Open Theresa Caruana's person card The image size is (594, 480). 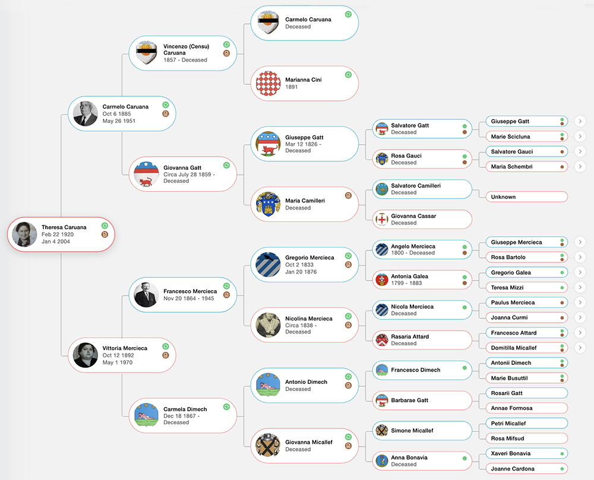[59, 234]
